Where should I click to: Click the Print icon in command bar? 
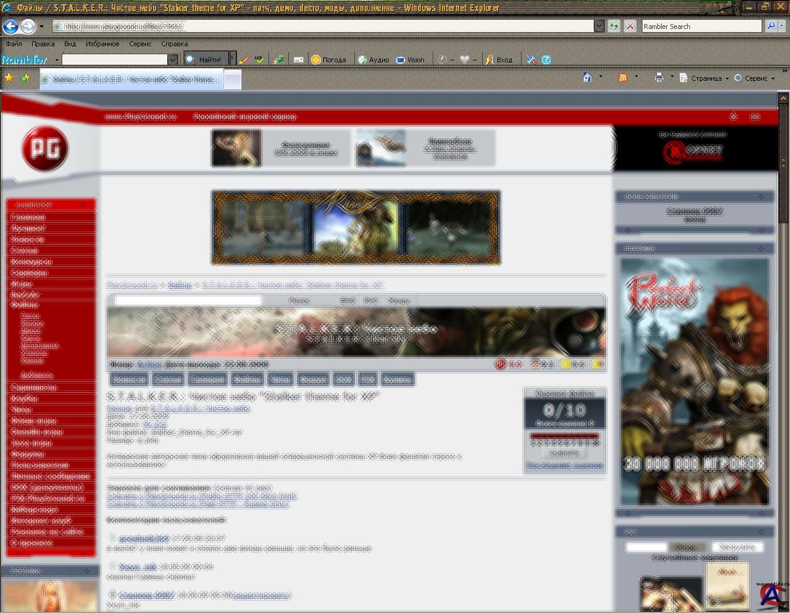(659, 78)
